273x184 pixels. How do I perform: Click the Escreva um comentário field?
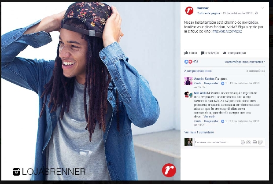tap(217, 142)
